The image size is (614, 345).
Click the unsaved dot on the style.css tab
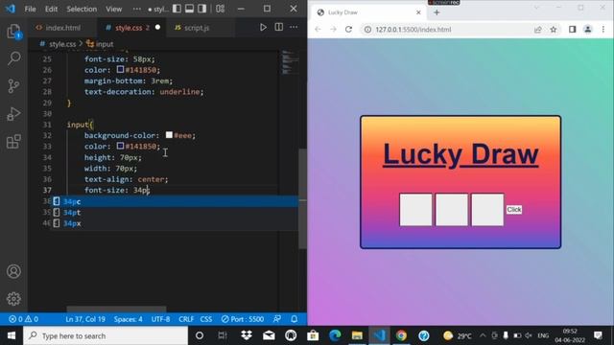157,28
